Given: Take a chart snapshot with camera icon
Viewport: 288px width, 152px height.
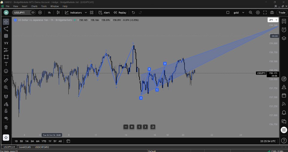Looking at the screenshot, I should click(x=272, y=13).
